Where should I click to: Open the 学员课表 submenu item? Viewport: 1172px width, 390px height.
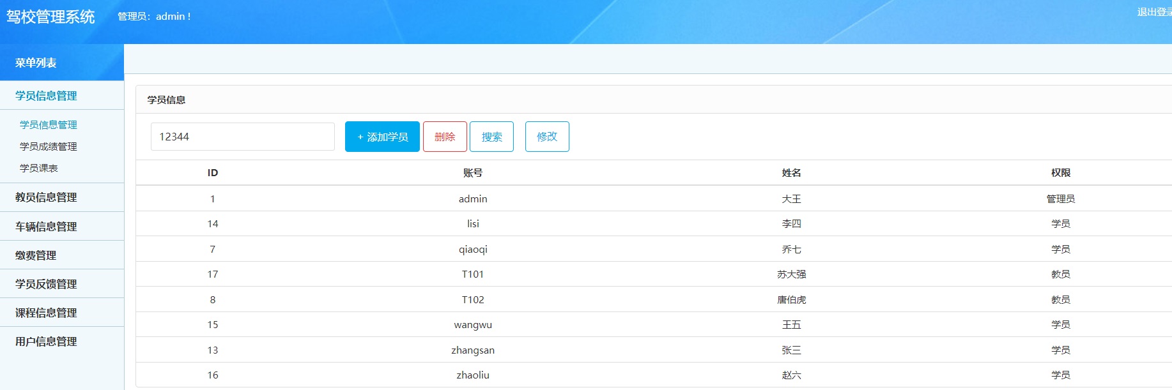click(39, 168)
